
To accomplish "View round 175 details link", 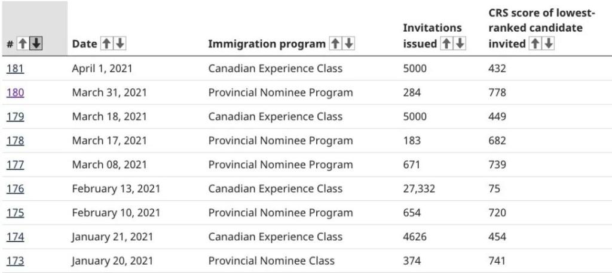I will [x=15, y=213].
